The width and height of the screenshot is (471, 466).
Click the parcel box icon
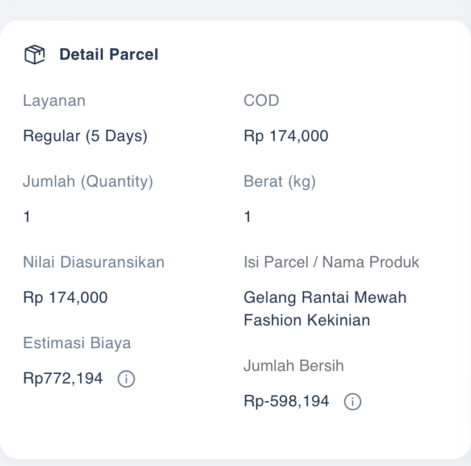[34, 55]
